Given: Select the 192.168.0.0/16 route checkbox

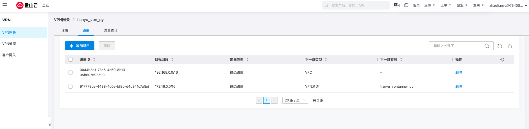Looking at the screenshot, I should pyautogui.click(x=71, y=73).
